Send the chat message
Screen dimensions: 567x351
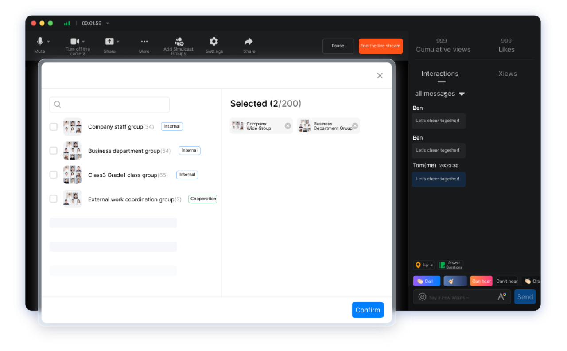tap(525, 297)
